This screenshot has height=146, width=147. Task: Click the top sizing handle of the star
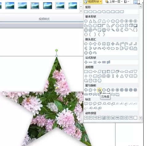[x=56, y=56]
